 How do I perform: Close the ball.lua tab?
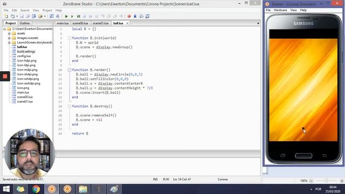point(127,23)
